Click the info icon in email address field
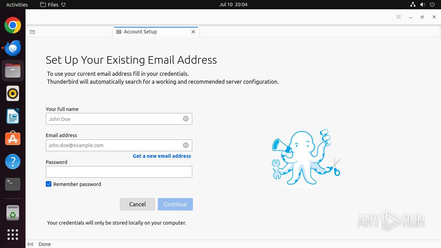The height and width of the screenshot is (248, 441). coord(186,145)
